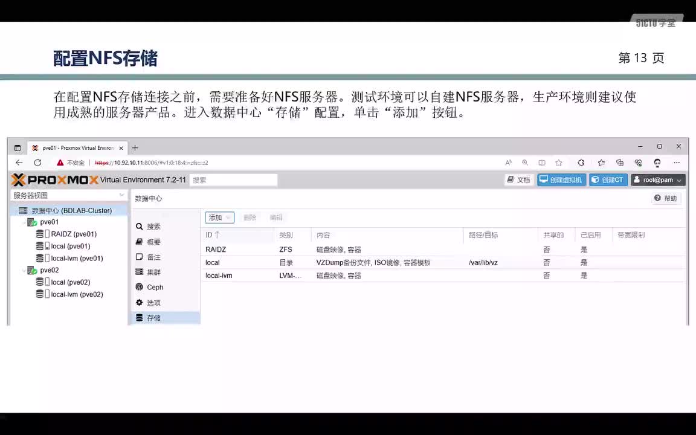Click the 帮助 help button

tap(666, 198)
